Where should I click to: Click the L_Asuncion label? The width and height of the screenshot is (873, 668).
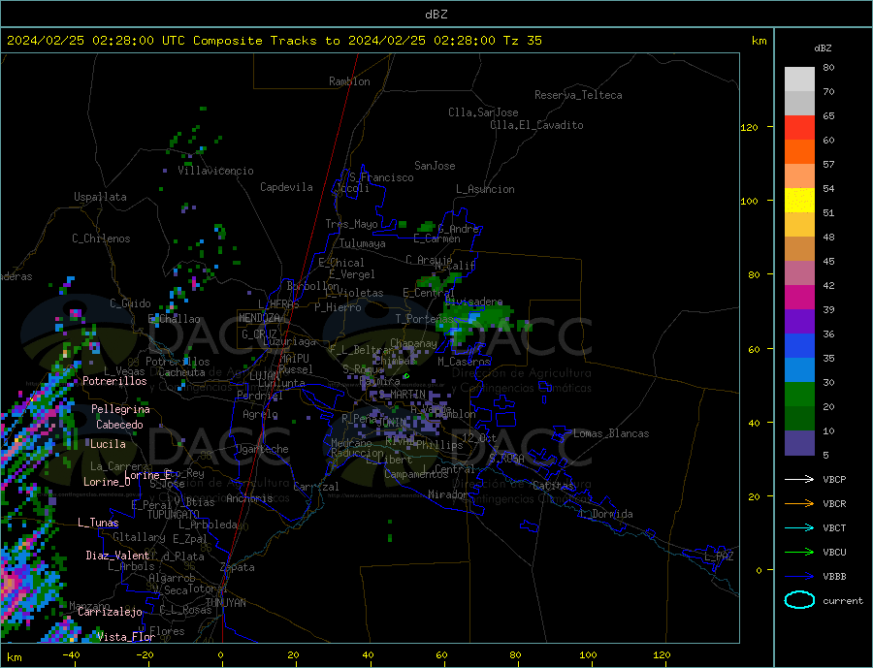click(485, 189)
